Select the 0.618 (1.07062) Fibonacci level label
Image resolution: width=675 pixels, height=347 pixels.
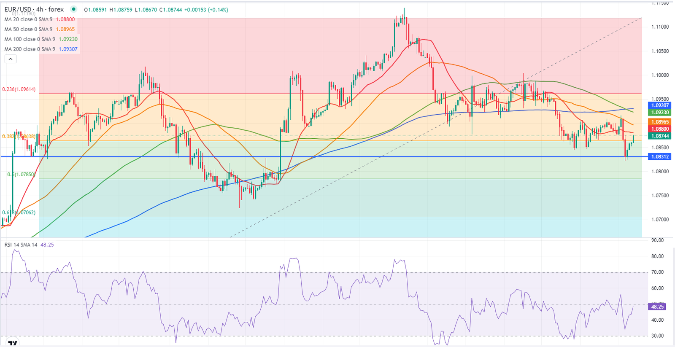click(19, 213)
